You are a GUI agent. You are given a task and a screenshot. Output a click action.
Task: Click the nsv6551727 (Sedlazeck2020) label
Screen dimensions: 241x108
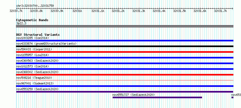[133, 95]
